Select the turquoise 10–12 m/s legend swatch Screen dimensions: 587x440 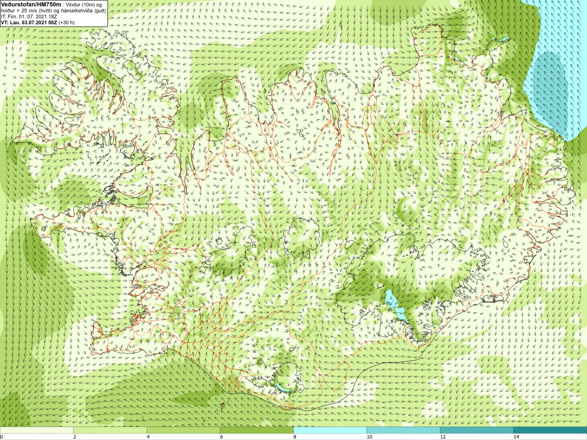tap(404, 430)
